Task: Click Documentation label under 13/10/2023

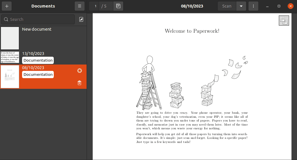Action: coord(38,60)
